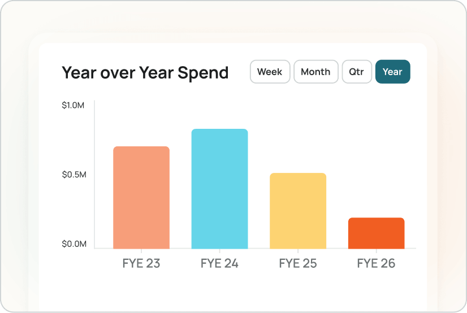Click the FYE 23 axis label
The height and width of the screenshot is (313, 467).
coord(141,263)
